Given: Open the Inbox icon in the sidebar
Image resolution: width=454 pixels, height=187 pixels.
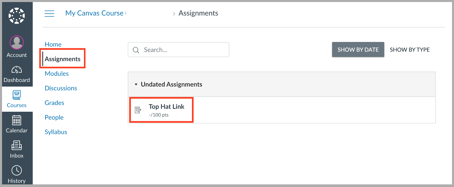Looking at the screenshot, I should (17, 145).
